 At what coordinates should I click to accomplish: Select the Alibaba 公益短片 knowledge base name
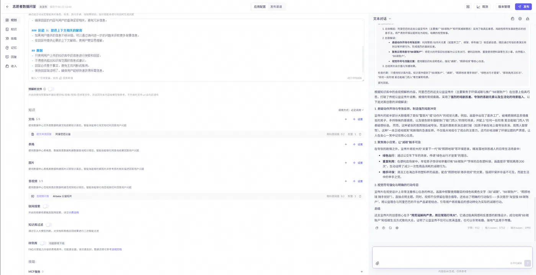[x=62, y=196]
